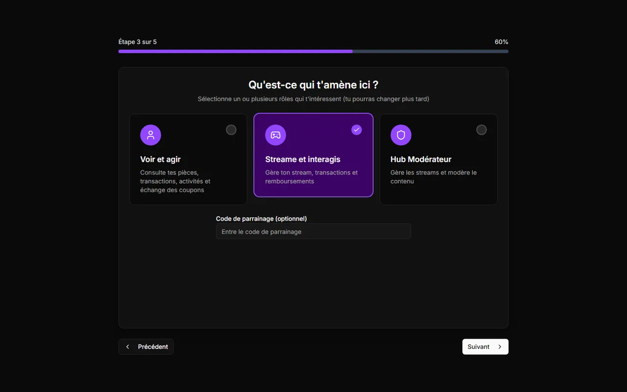Choose the Voir et agir card title
Image resolution: width=627 pixels, height=392 pixels.
coord(160,159)
